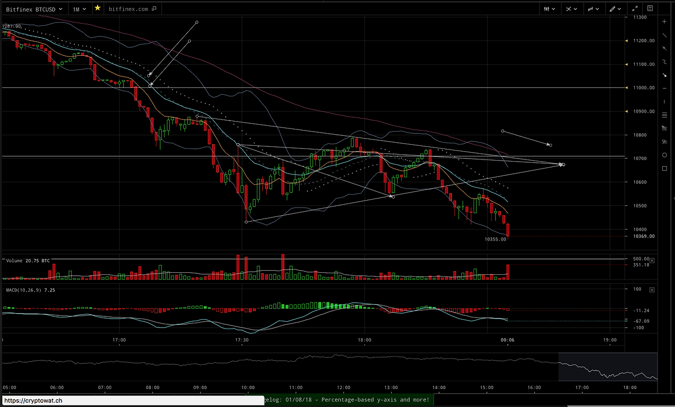
Task: Select the rectangle drawing tool
Action: pyautogui.click(x=664, y=168)
